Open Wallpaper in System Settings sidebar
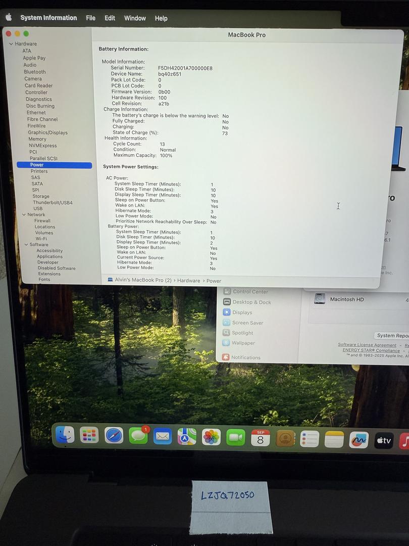The width and height of the screenshot is (409, 546). [238, 343]
